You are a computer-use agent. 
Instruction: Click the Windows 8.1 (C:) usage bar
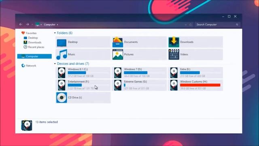click(x=88, y=73)
